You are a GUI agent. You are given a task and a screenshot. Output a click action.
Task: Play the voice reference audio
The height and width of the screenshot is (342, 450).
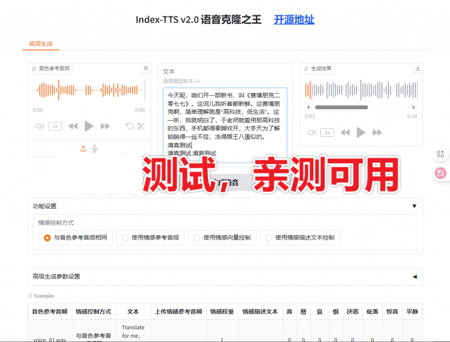[89, 126]
